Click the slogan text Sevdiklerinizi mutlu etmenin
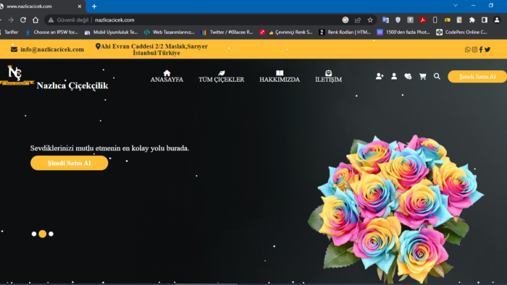 109,148
